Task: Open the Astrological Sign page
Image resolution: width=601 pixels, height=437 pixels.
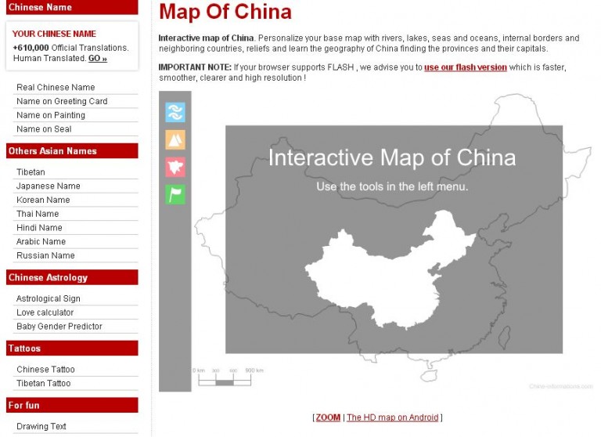Action: [49, 298]
